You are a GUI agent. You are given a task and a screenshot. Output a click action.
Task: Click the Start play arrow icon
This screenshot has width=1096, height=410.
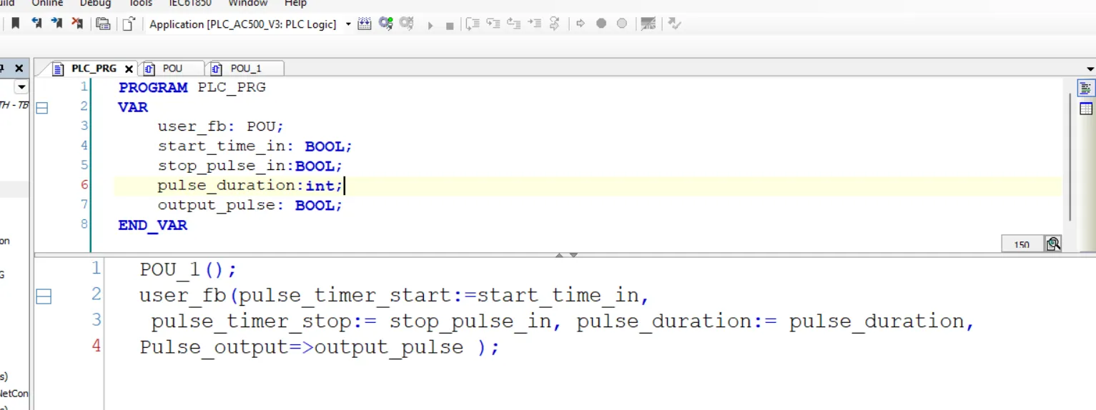430,25
